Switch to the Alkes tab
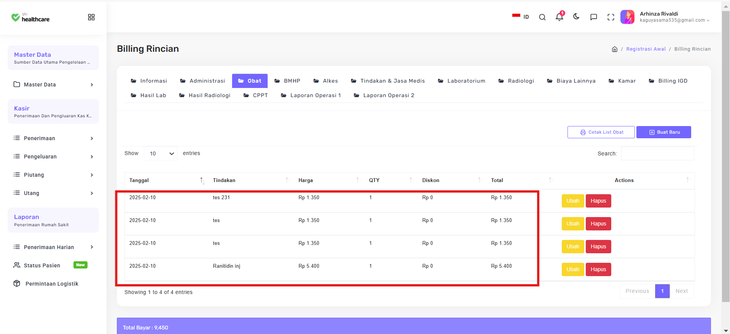The image size is (730, 334). click(325, 81)
